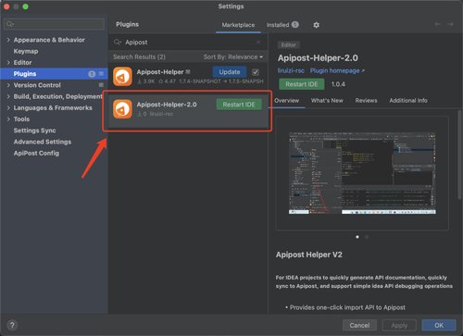Select Plugins in the settings tree
Image resolution: width=463 pixels, height=336 pixels.
(54, 74)
